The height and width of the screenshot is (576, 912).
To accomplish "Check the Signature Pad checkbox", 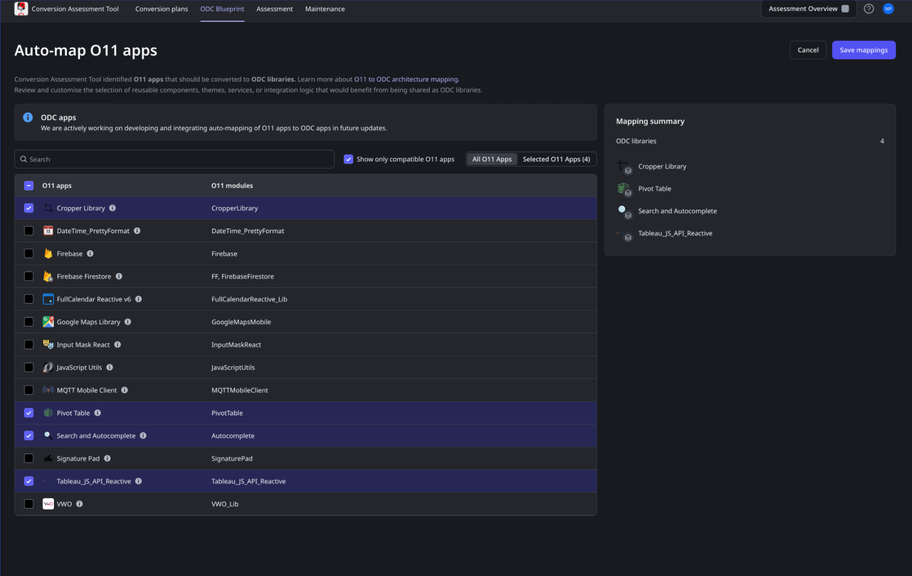I will coord(29,458).
